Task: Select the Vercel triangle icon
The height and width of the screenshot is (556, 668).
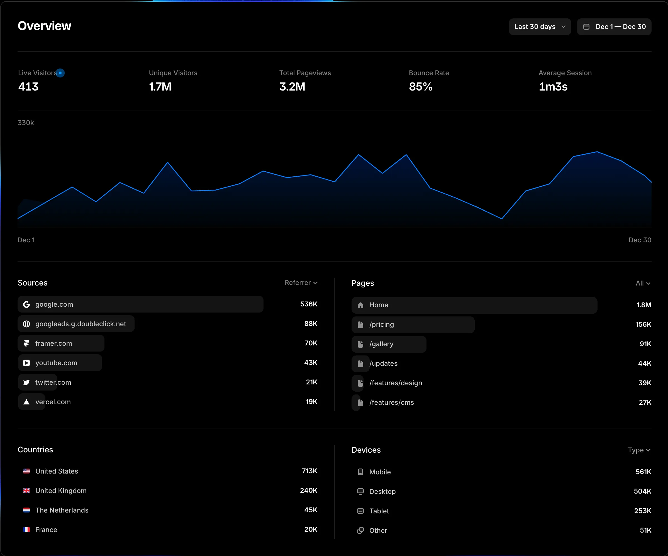Action: [x=27, y=402]
